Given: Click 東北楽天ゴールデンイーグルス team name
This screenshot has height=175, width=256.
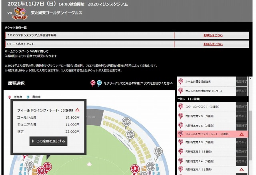Looking at the screenshot, I should [56, 13].
